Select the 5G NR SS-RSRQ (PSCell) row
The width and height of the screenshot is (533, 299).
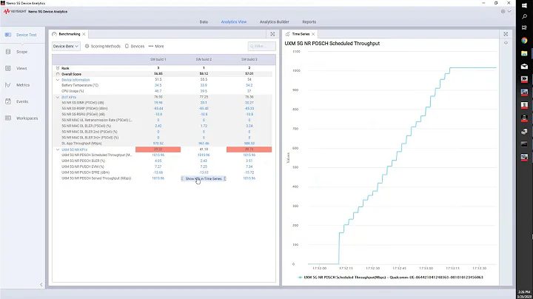(x=83, y=114)
